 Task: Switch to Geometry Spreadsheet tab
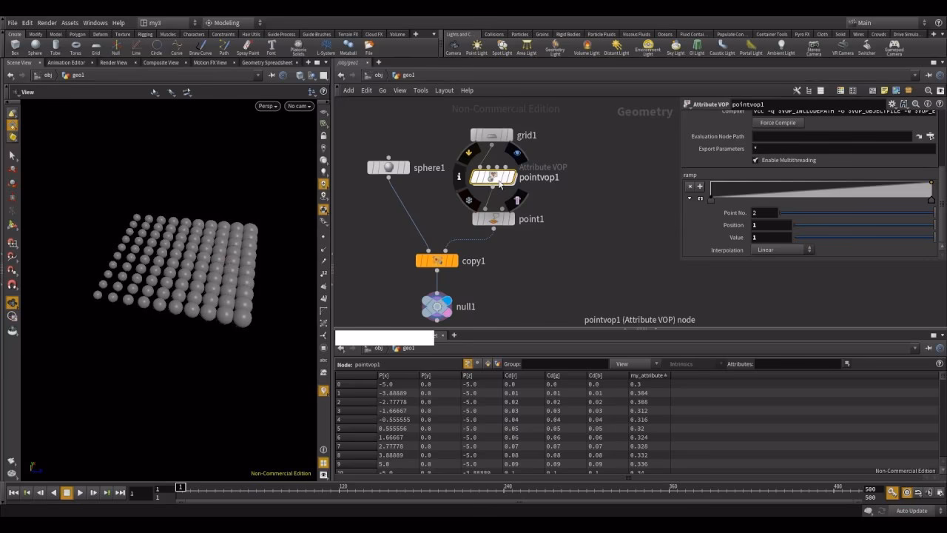tap(267, 63)
